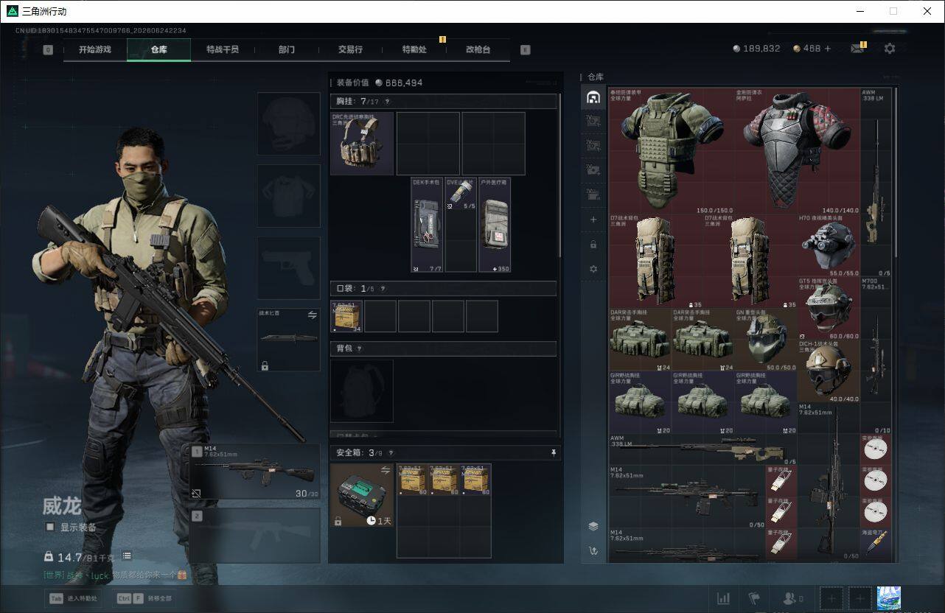Select the outdoor medical box item
945x613 pixels.
[x=495, y=225]
